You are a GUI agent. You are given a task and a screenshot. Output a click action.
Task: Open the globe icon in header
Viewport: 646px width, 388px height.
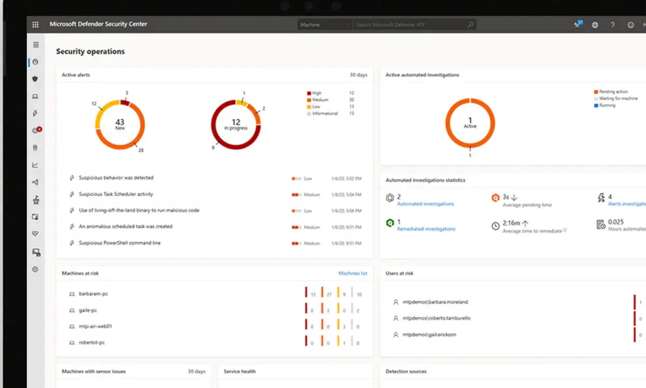pos(595,25)
